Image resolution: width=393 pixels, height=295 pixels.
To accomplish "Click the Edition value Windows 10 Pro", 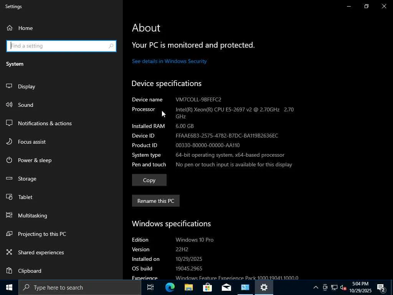I will pos(195,240).
